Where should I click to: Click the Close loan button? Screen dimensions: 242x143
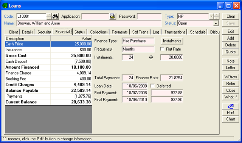[x=231, y=90]
